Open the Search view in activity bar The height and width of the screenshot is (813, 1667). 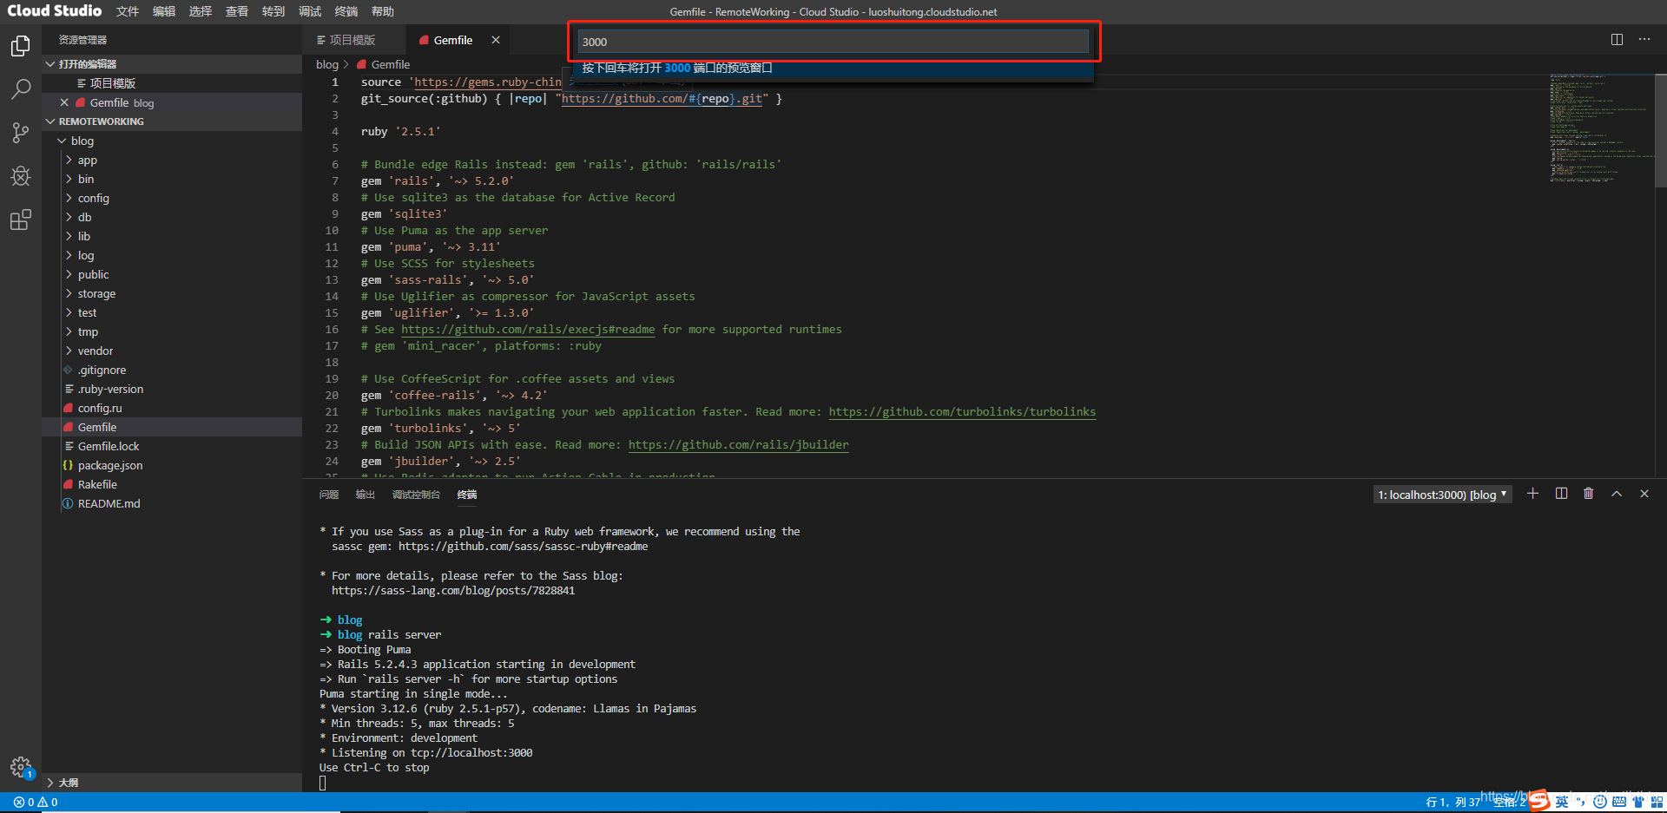[21, 89]
